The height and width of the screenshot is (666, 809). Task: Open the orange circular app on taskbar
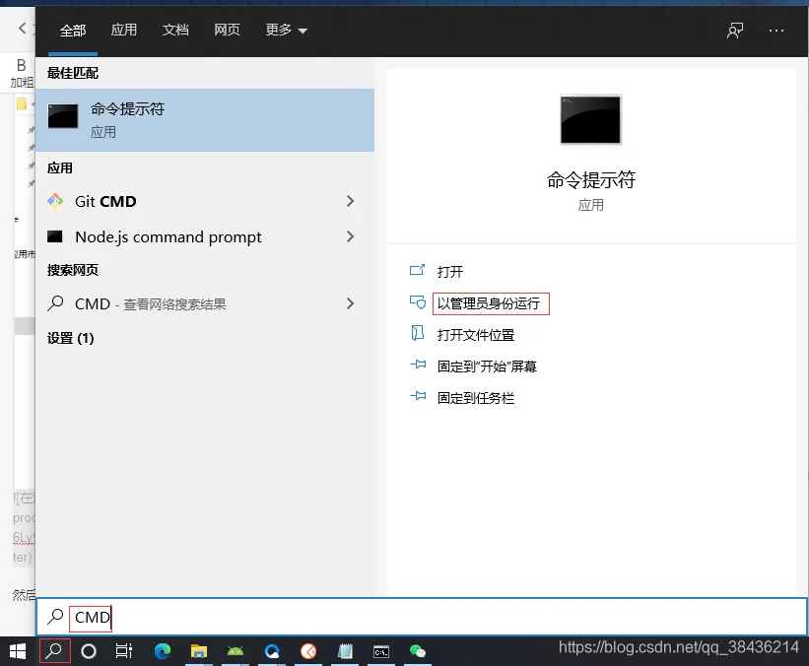(308, 651)
